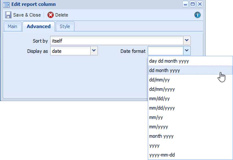Select 'day dd month yyyy' option

(x=169, y=61)
